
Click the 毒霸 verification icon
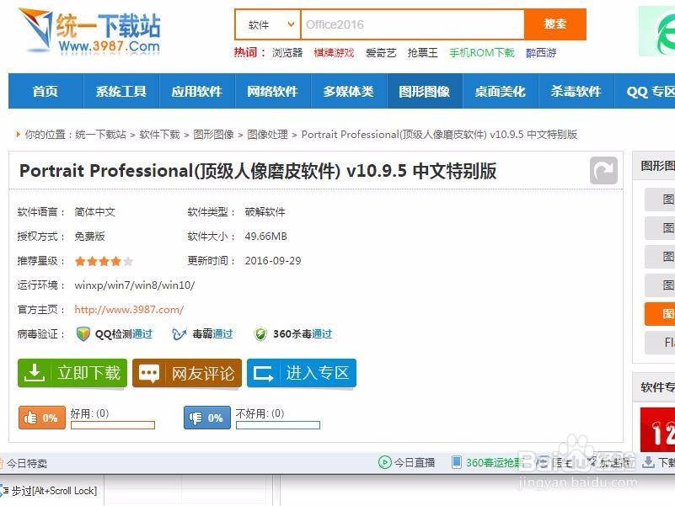(179, 334)
